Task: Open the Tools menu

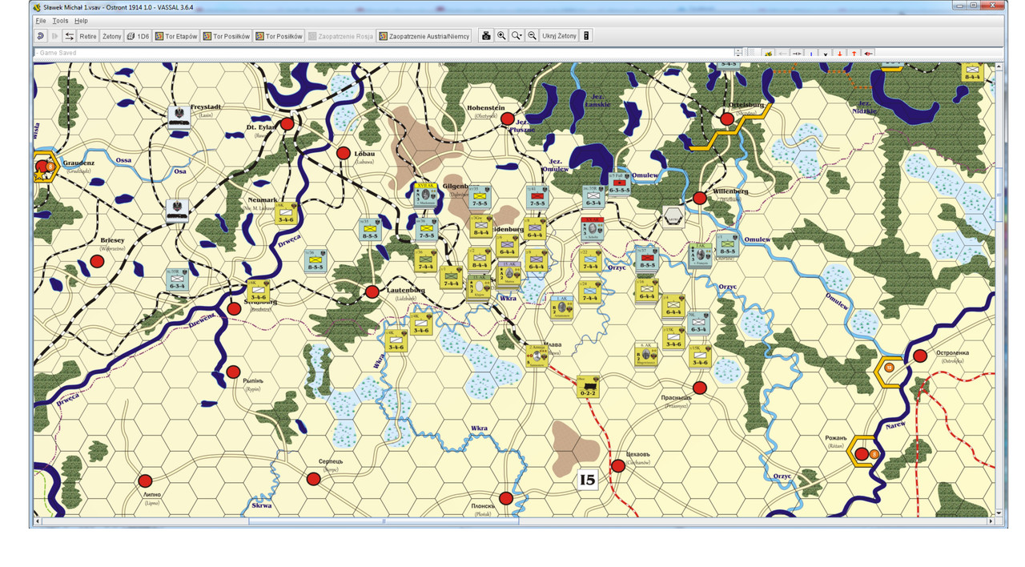Action: (x=60, y=21)
